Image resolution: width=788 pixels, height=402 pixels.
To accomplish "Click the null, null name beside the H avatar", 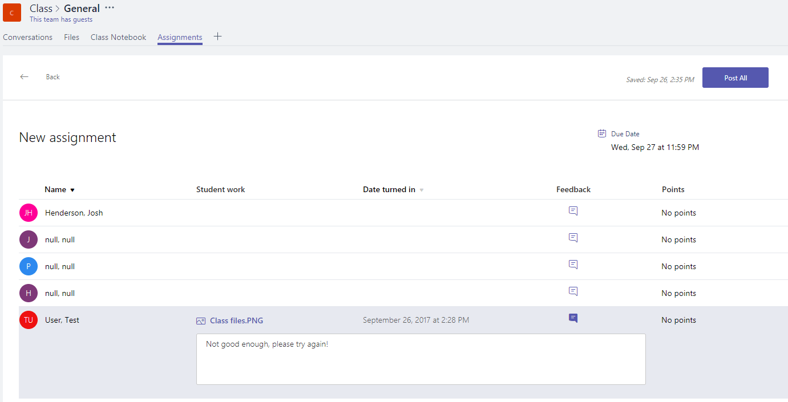I will [x=60, y=293].
